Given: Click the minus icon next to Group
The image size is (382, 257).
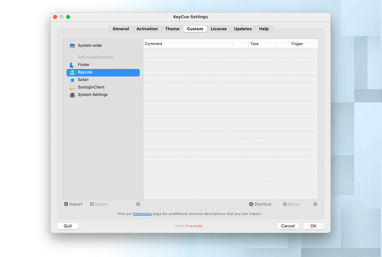Looking at the screenshot, I should (x=315, y=204).
